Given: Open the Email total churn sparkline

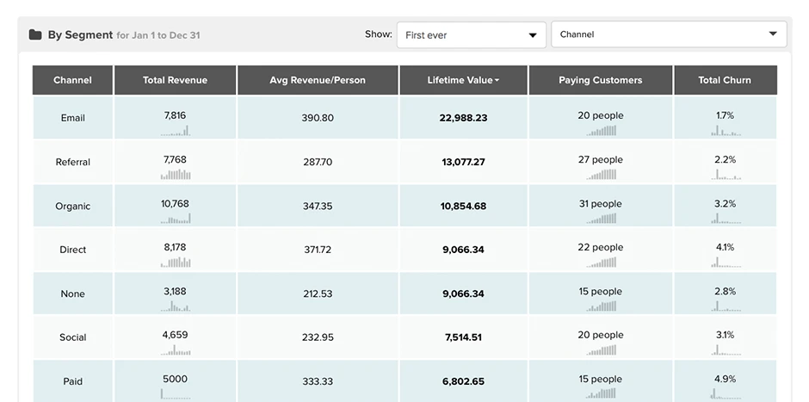Looking at the screenshot, I should pyautogui.click(x=726, y=131).
